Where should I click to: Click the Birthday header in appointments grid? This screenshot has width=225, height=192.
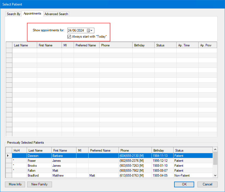pos(143,45)
